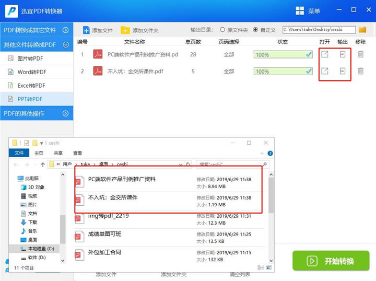This screenshot has height=281, width=376.
Task: Select 图片转PDF in the sidebar
Action: pos(37,58)
